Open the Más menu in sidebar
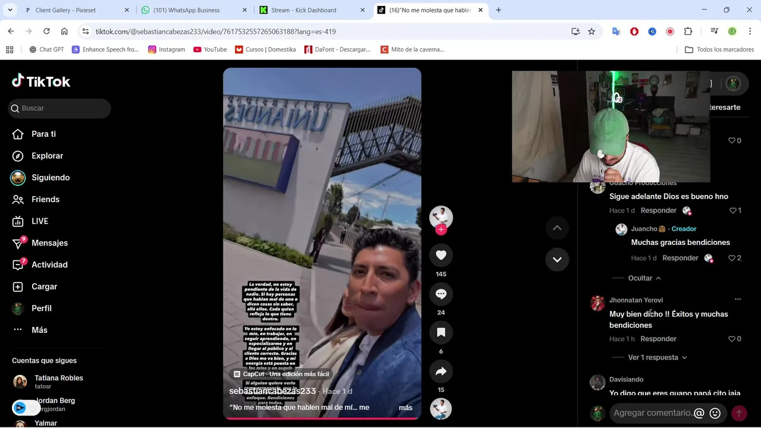761x428 pixels. (30, 330)
